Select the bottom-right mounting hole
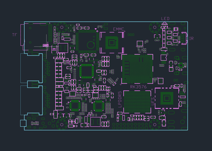Viewport: 212px width, 151px height. 155,124
